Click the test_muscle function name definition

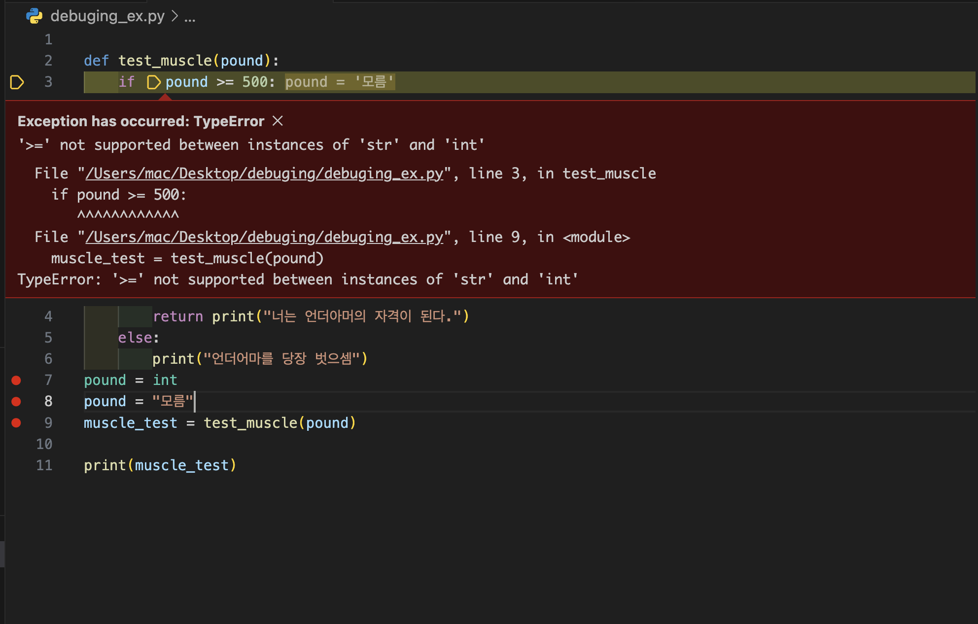pos(165,61)
